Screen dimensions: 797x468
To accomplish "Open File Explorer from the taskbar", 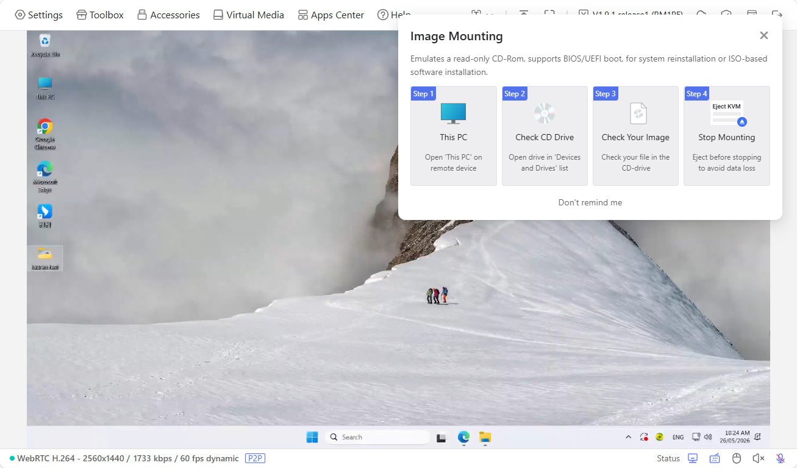I will 485,437.
